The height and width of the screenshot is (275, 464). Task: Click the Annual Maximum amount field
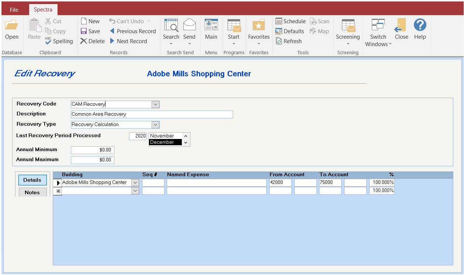pos(93,160)
